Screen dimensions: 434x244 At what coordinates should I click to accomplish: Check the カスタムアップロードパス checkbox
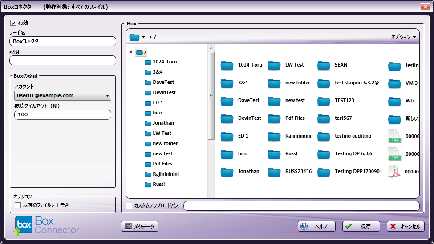pos(129,206)
